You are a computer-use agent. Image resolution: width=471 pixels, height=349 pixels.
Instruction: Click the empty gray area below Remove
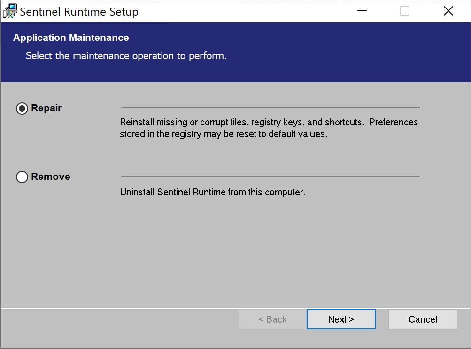(235, 254)
